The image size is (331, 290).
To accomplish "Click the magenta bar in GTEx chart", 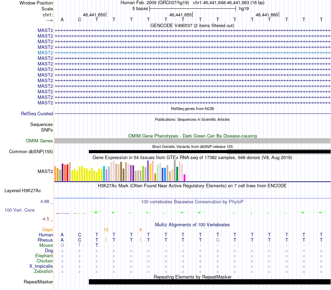I will [x=185, y=178].
